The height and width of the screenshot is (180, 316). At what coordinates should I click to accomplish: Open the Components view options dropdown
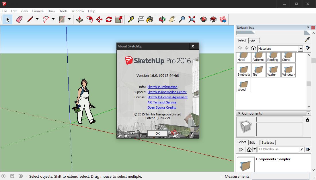coord(241,150)
